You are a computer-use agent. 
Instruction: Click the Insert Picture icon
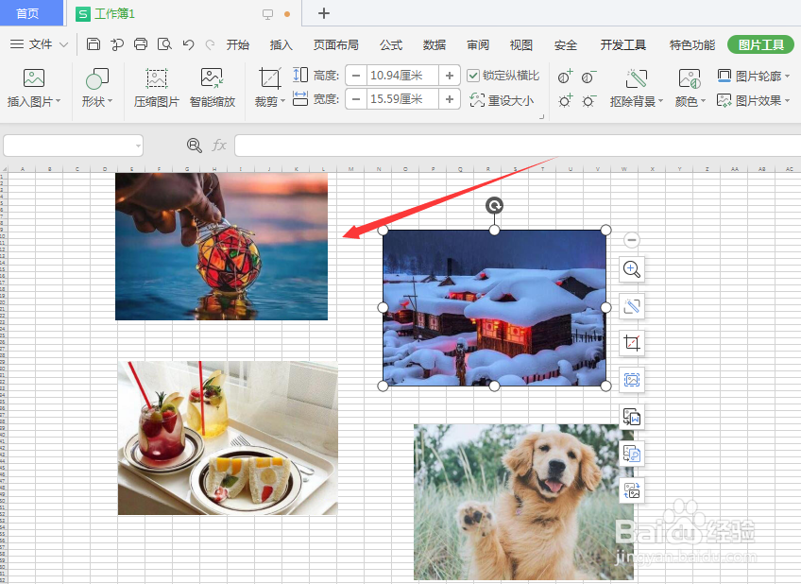pyautogui.click(x=34, y=77)
